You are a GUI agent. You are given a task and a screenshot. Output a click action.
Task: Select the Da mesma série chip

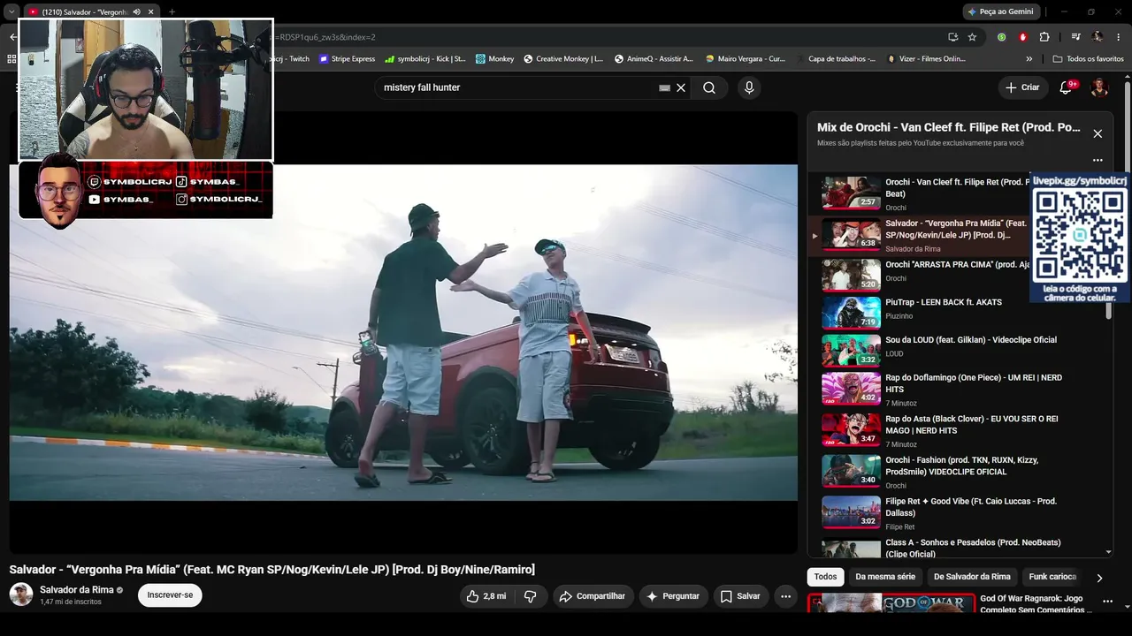tap(885, 577)
